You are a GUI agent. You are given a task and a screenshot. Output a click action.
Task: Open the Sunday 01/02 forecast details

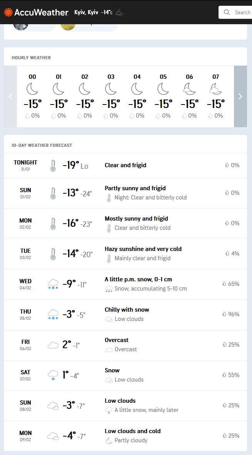[x=125, y=193]
